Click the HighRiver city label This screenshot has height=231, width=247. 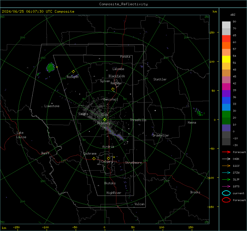[x=114, y=193]
